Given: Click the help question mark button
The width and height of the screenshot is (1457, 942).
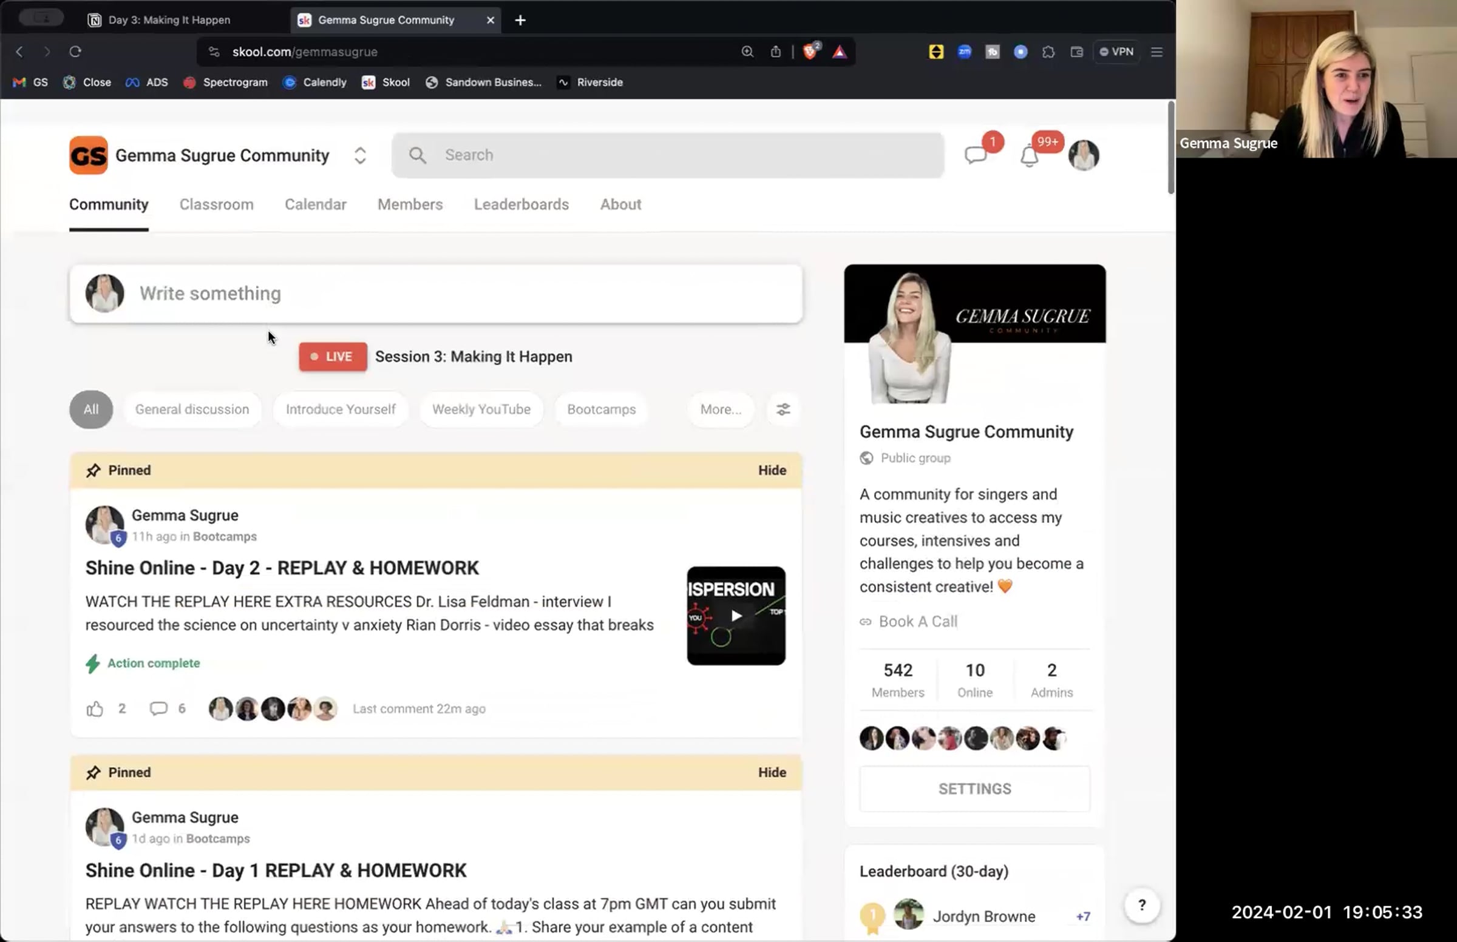Looking at the screenshot, I should [x=1141, y=905].
